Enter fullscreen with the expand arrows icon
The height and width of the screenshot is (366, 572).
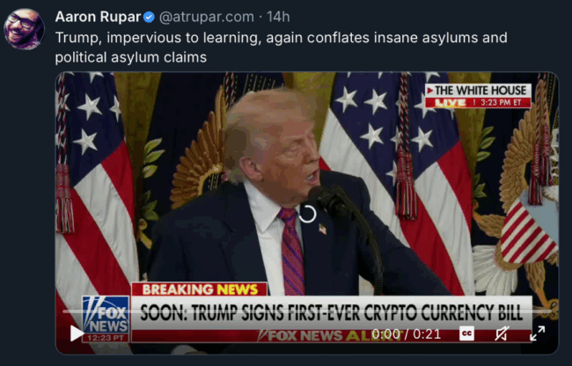tap(538, 333)
